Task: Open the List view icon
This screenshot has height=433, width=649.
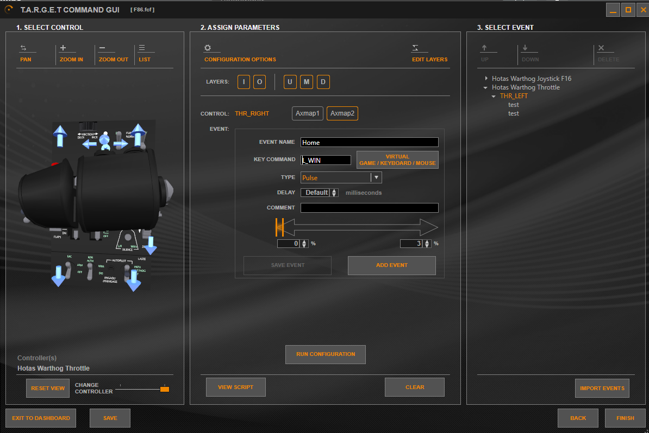Action: 142,48
